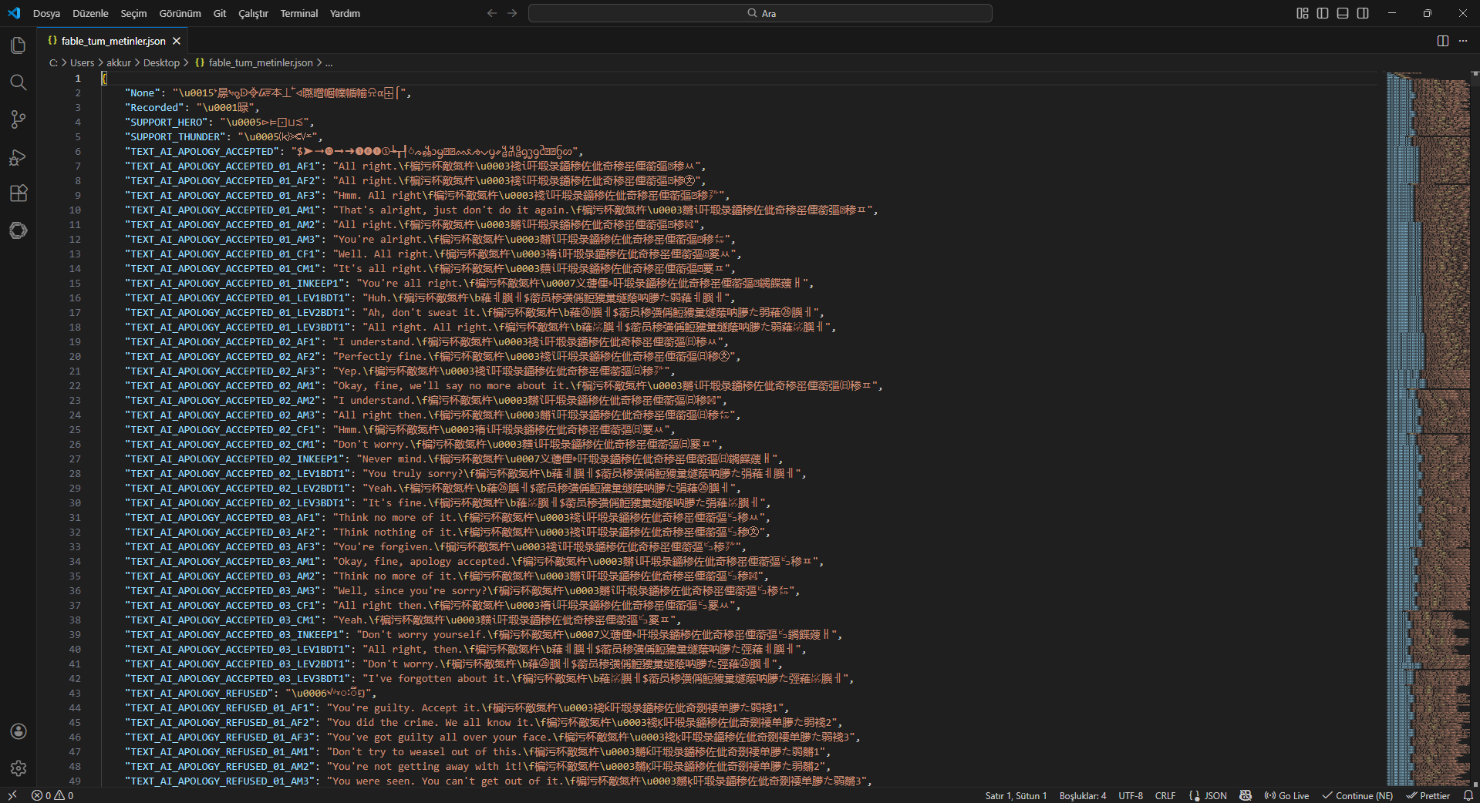Click the Accounts icon in activity bar
The height and width of the screenshot is (803, 1480).
click(19, 731)
